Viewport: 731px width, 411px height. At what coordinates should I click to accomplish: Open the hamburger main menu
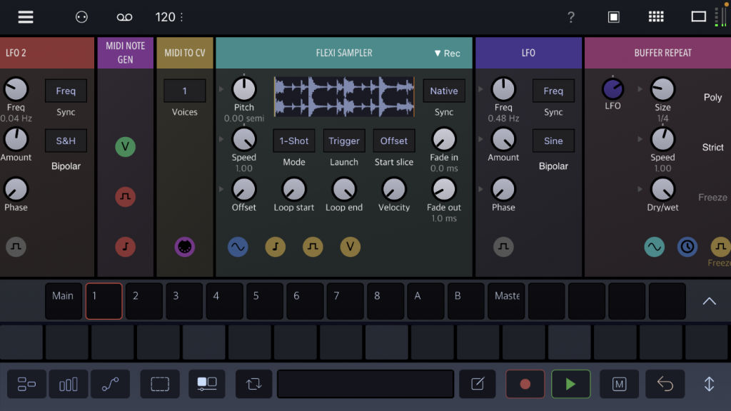pos(26,17)
